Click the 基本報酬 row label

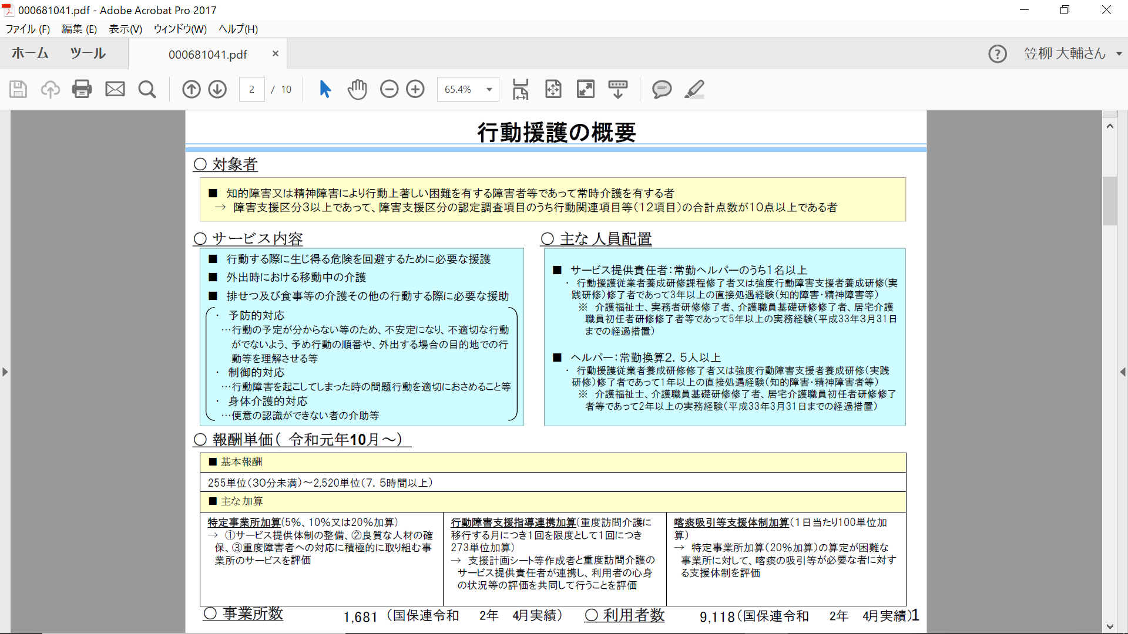click(236, 462)
